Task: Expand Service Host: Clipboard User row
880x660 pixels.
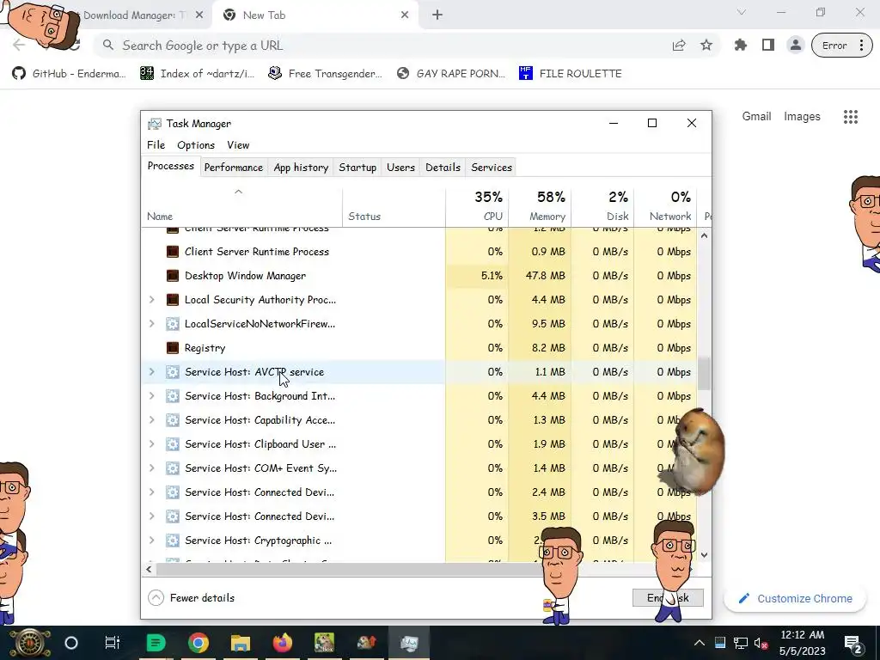Action: [151, 444]
